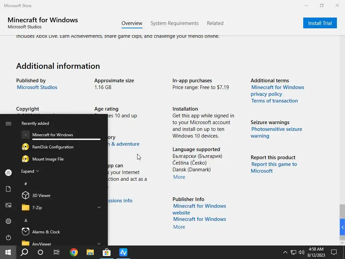Launch 3D Viewer from app list
The image size is (345, 259).
[x=61, y=195]
